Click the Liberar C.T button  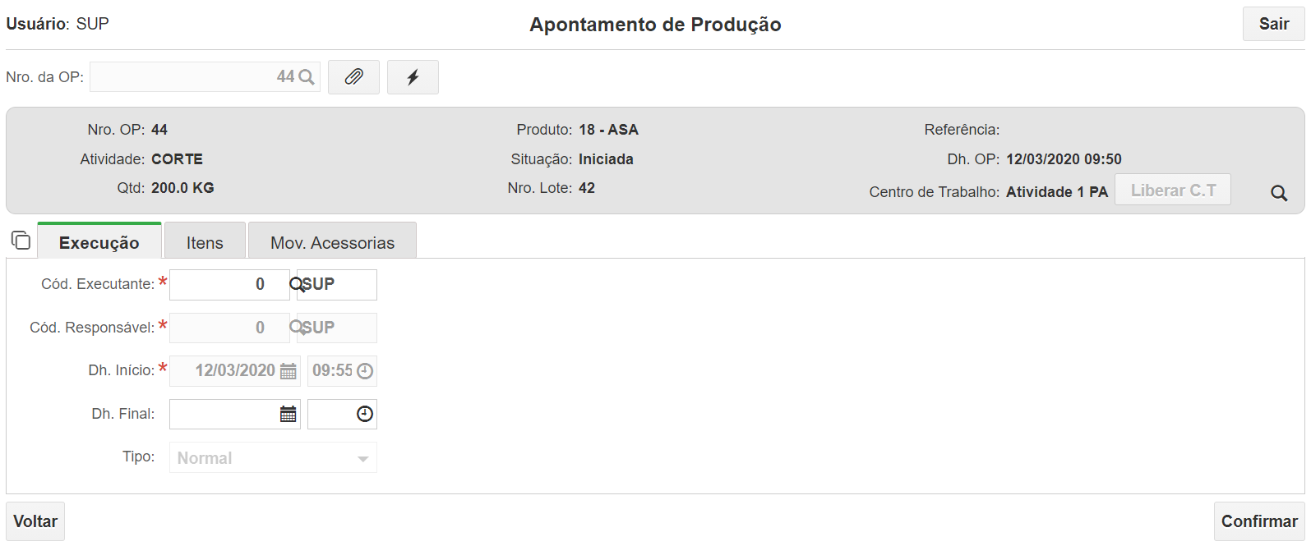pos(1173,190)
